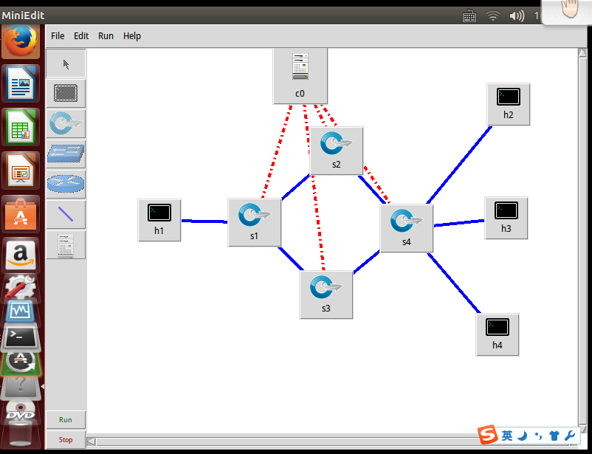
Task: Open the File menu
Action: [58, 36]
